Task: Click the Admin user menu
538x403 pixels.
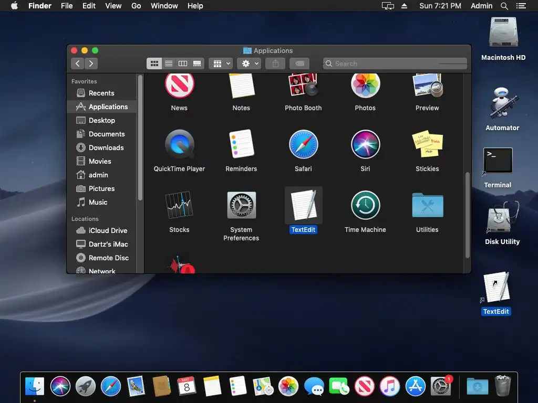Action: [x=481, y=6]
